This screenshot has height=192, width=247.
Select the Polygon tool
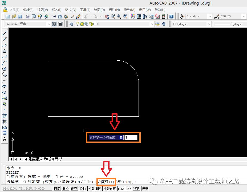pos(5,51)
